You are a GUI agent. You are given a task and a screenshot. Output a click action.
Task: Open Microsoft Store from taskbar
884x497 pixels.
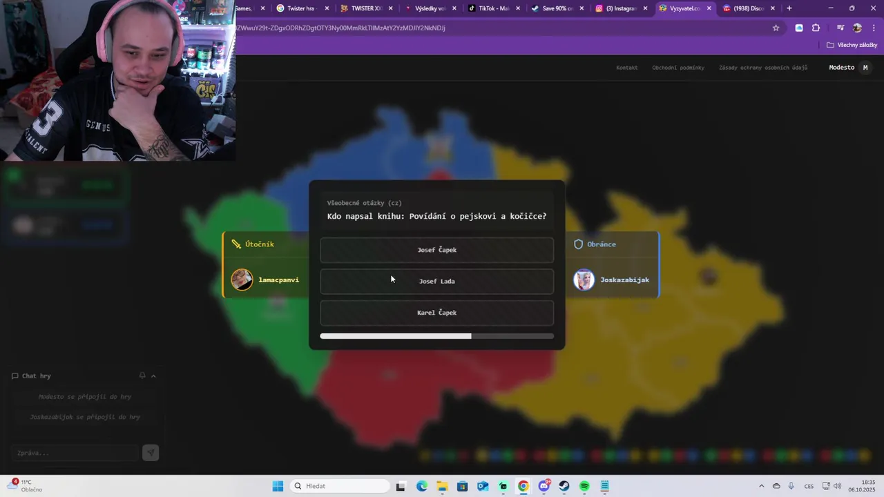[x=462, y=486]
